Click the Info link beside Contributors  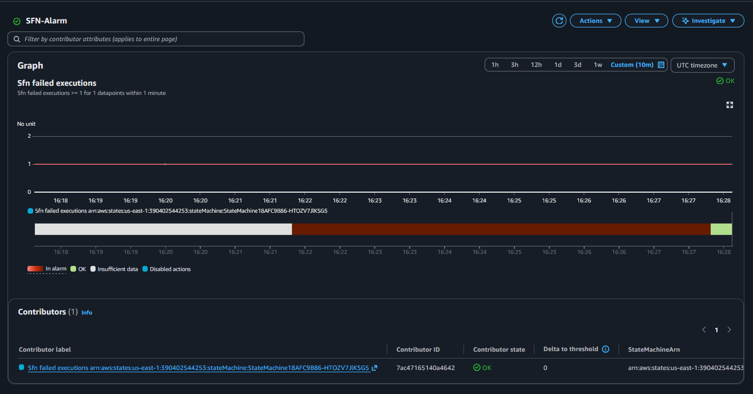[86, 312]
